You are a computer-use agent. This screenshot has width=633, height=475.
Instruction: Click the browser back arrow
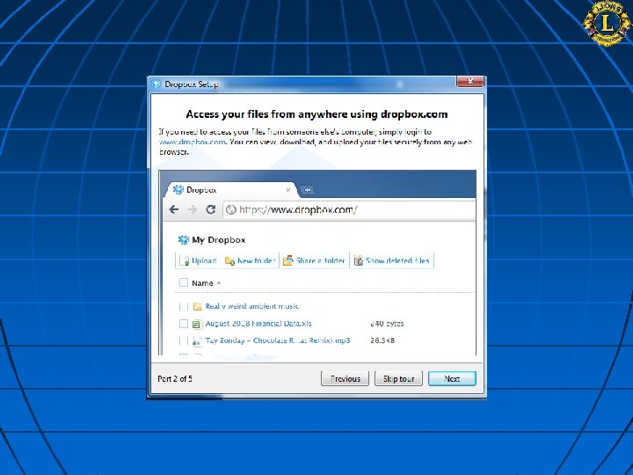pos(173,209)
